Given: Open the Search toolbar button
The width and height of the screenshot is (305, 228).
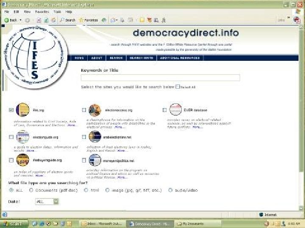Looking at the screenshot, I should (67, 20).
